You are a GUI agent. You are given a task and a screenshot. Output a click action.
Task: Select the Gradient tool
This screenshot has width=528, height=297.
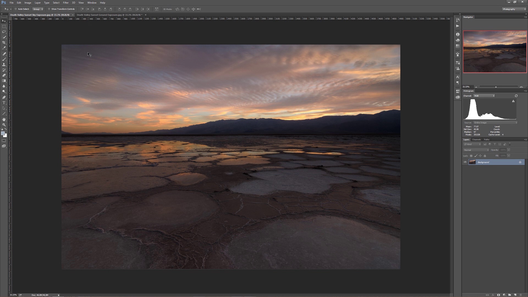(x=4, y=81)
